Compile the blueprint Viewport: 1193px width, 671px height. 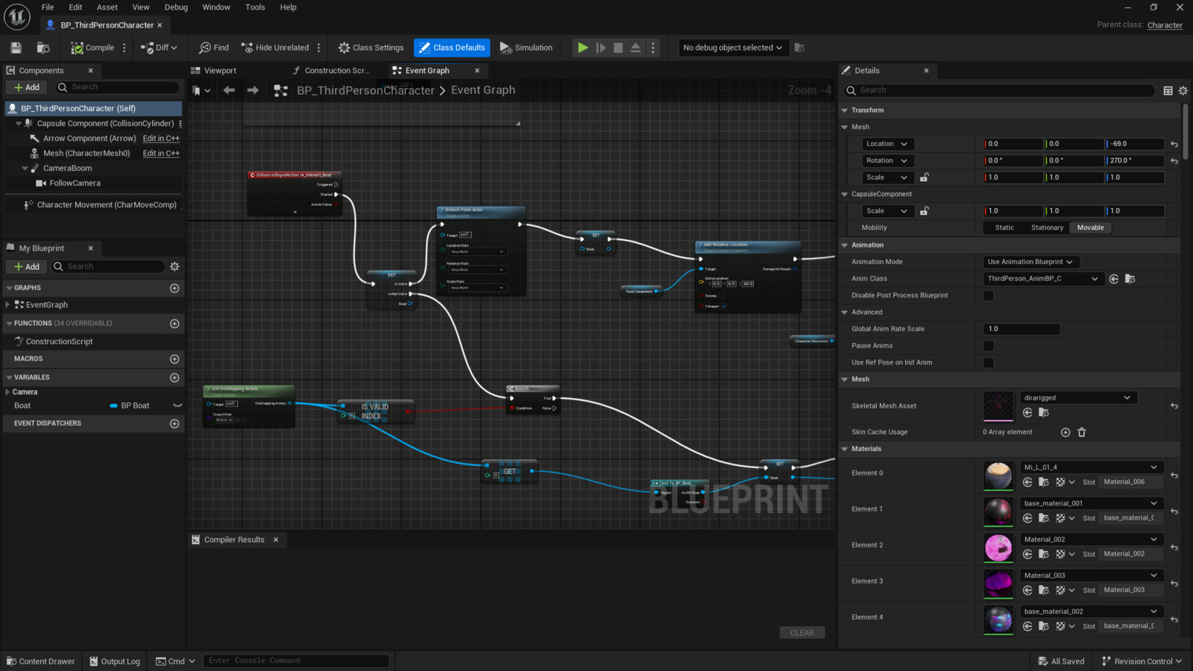[x=92, y=48]
